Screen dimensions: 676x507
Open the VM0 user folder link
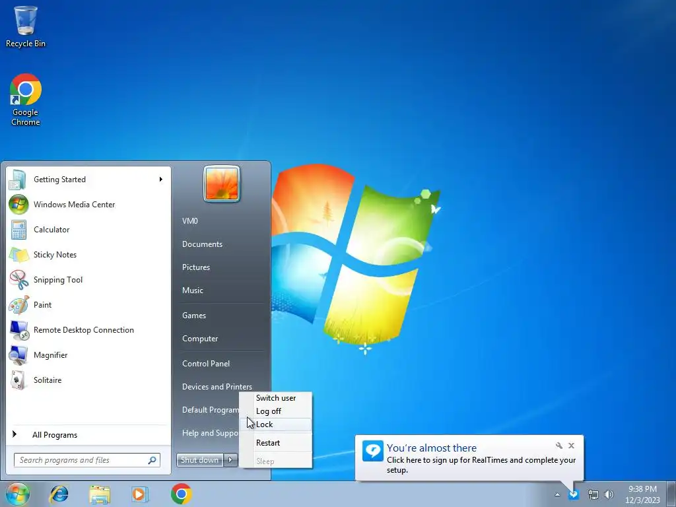(189, 221)
